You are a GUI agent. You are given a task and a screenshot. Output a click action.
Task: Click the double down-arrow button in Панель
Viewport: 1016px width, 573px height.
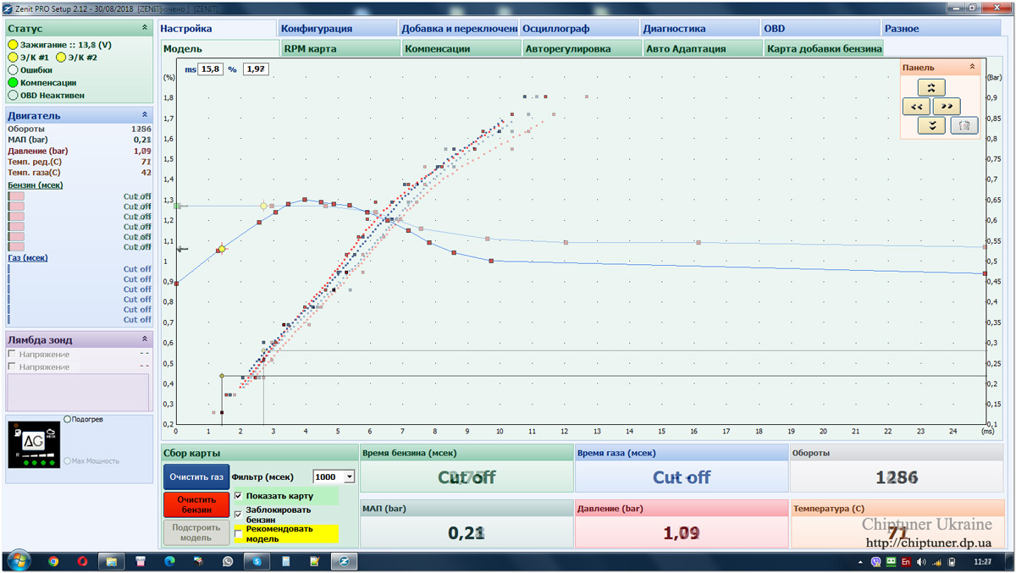[931, 125]
